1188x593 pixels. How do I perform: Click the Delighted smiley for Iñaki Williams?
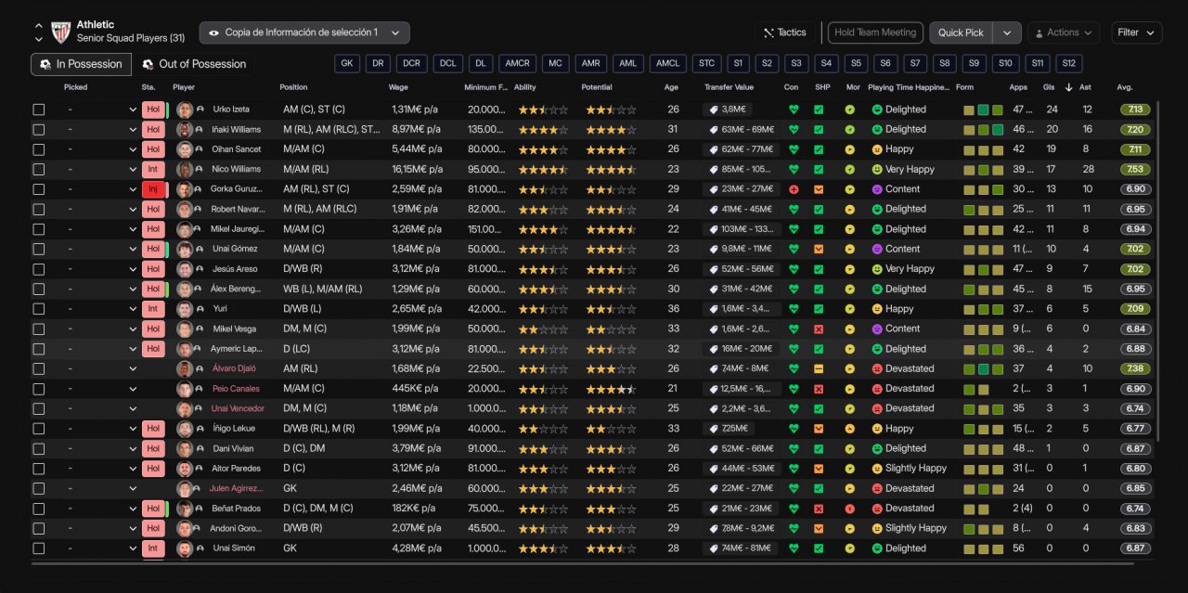[x=876, y=130]
